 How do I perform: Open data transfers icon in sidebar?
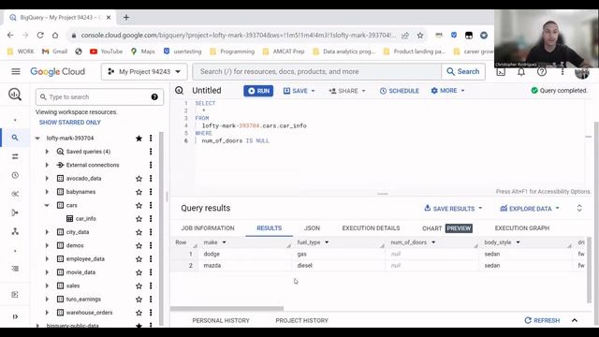pos(15,156)
